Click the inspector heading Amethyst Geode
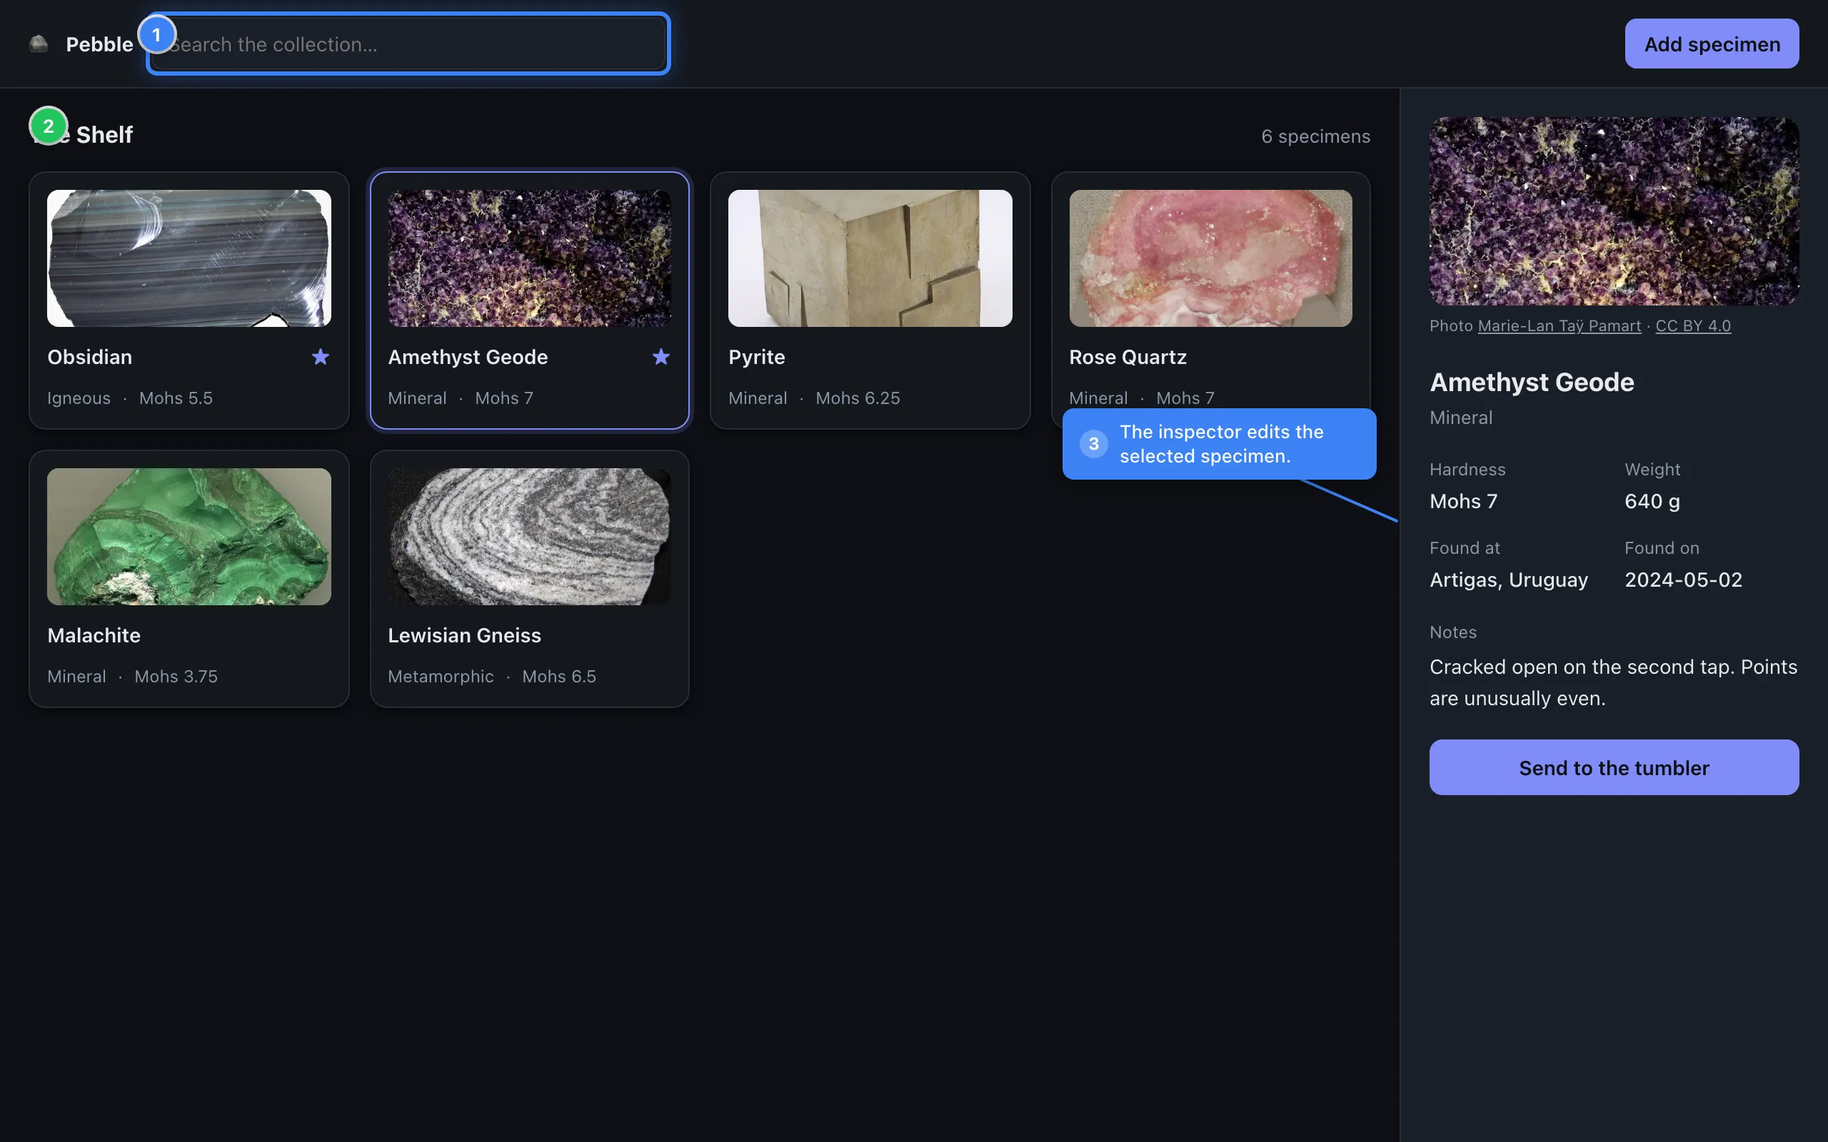 (1531, 382)
